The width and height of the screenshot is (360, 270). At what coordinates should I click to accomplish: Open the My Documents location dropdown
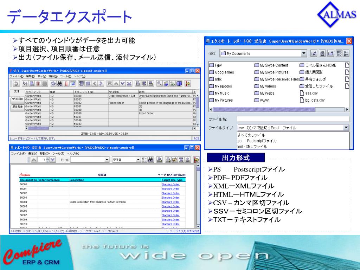point(303,53)
